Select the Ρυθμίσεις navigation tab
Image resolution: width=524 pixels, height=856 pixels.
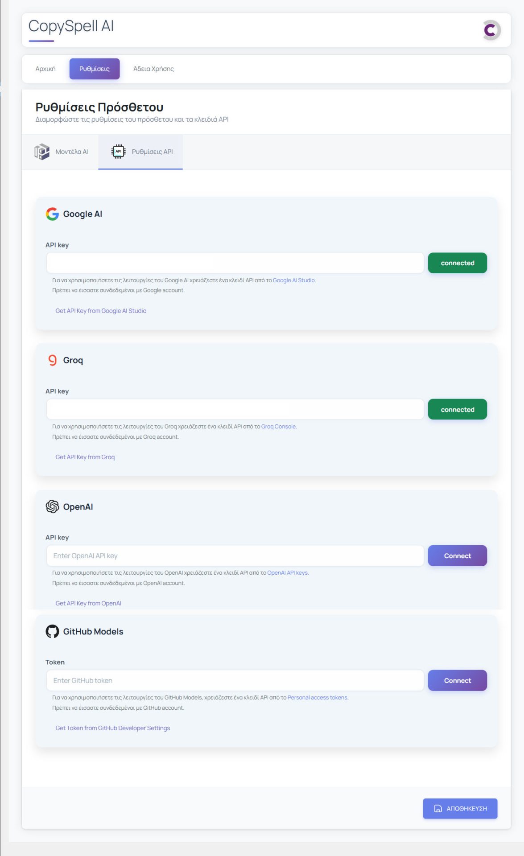95,69
